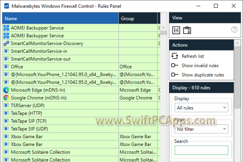The width and height of the screenshot is (243, 162).
Task: Click the Refresh list action
Action: click(193, 56)
